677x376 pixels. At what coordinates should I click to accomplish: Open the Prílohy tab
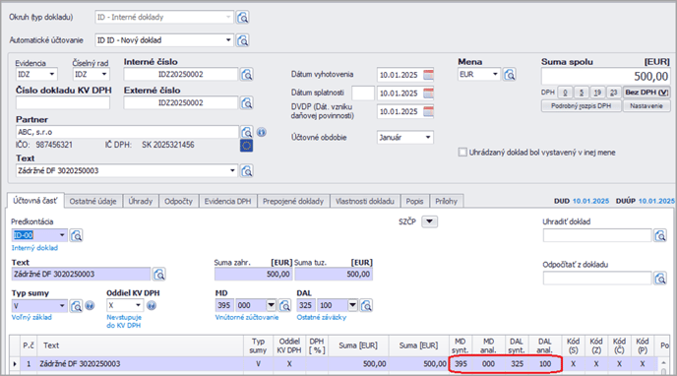pos(446,201)
